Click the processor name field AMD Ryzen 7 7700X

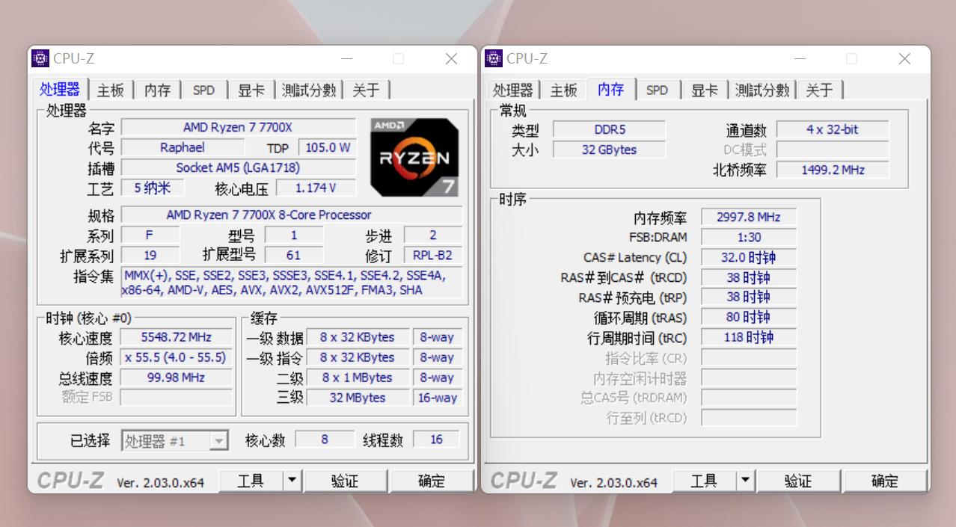click(x=239, y=128)
